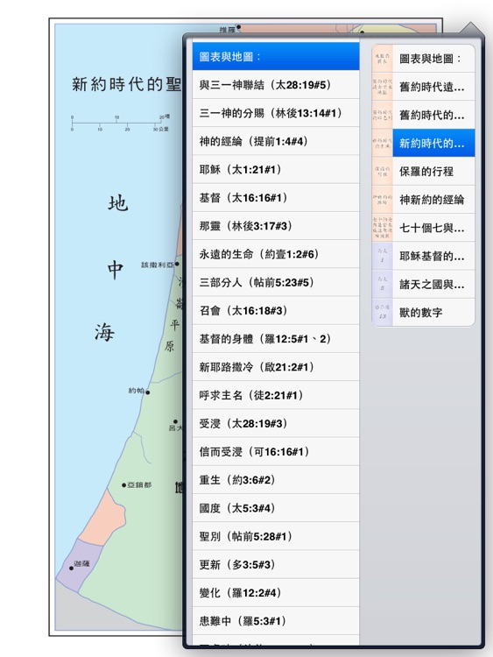Choose 聖別 (帖前5:28#1) entry
The height and width of the screenshot is (657, 493).
tap(276, 536)
